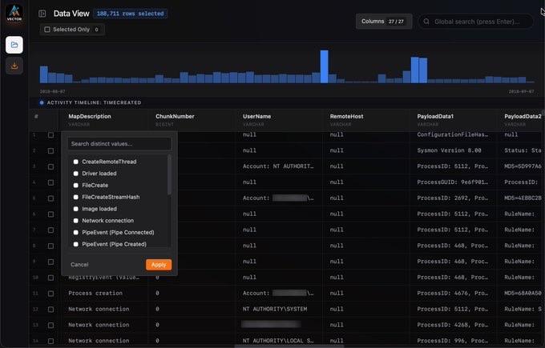
Task: Click the download icon in the sidebar
Action: [14, 66]
